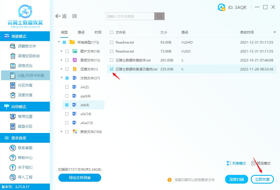Switch to the 时间 tab
This screenshot has height=190, width=280.
pyautogui.click(x=98, y=32)
